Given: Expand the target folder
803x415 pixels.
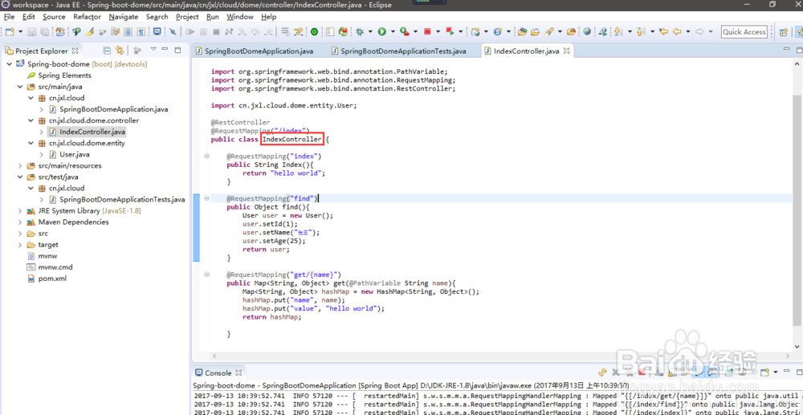Looking at the screenshot, I should (x=19, y=245).
